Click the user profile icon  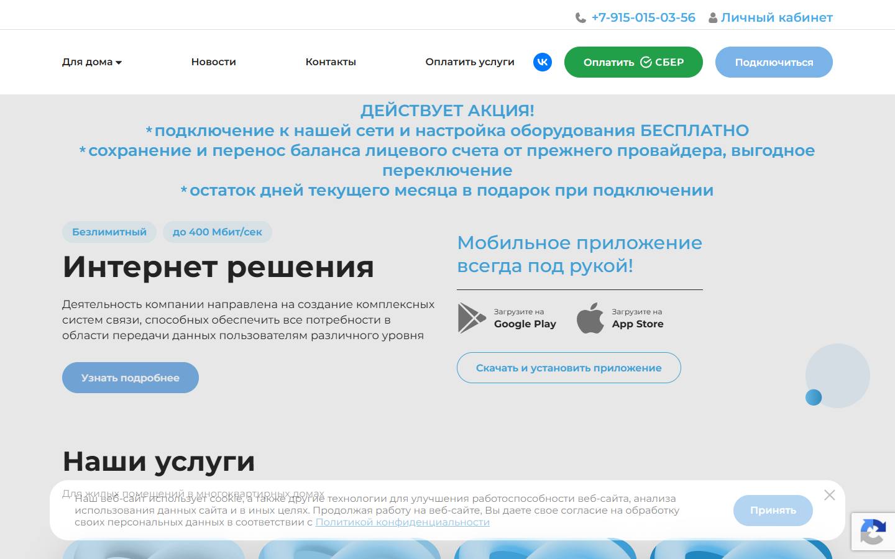pyautogui.click(x=713, y=18)
